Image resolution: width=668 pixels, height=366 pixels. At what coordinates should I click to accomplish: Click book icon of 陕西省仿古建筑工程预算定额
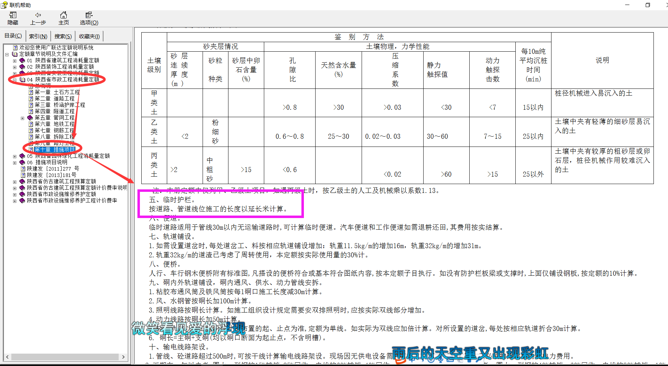tap(22, 181)
